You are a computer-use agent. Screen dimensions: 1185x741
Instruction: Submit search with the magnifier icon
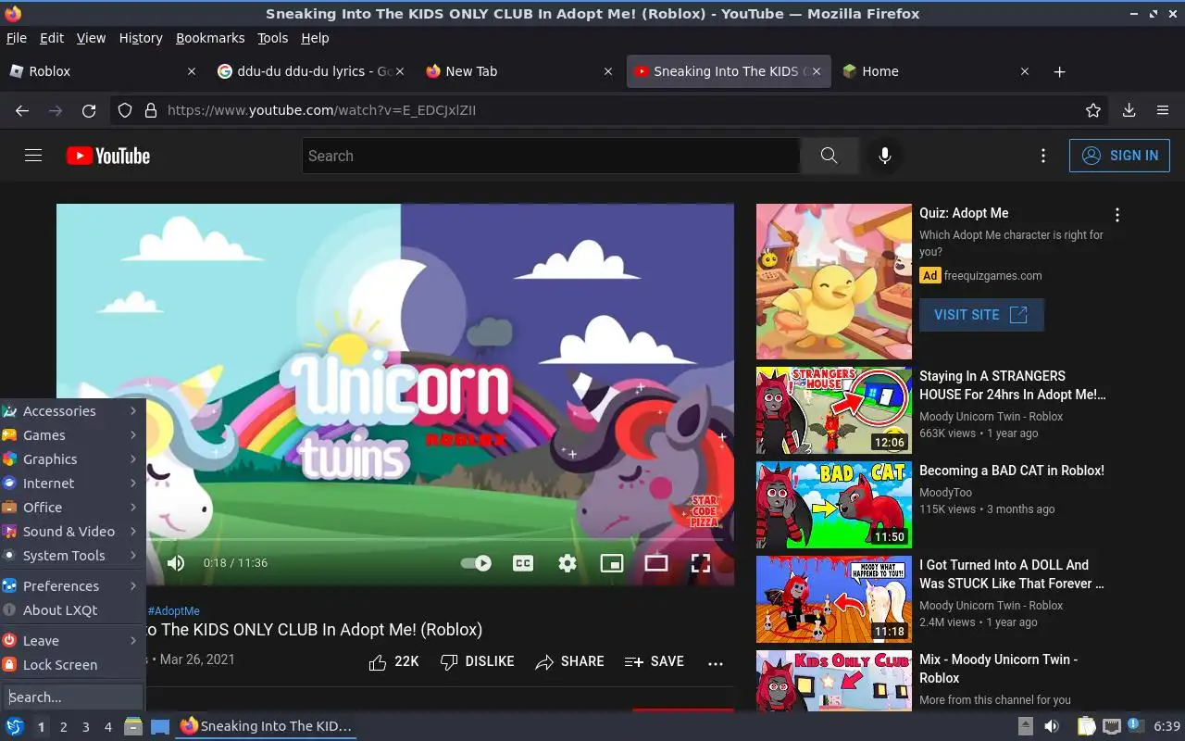point(829,156)
